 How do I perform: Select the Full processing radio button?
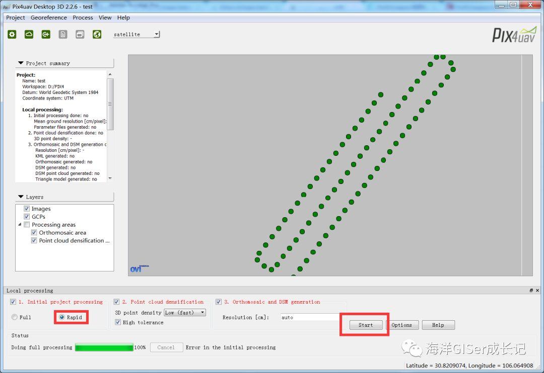tap(15, 317)
